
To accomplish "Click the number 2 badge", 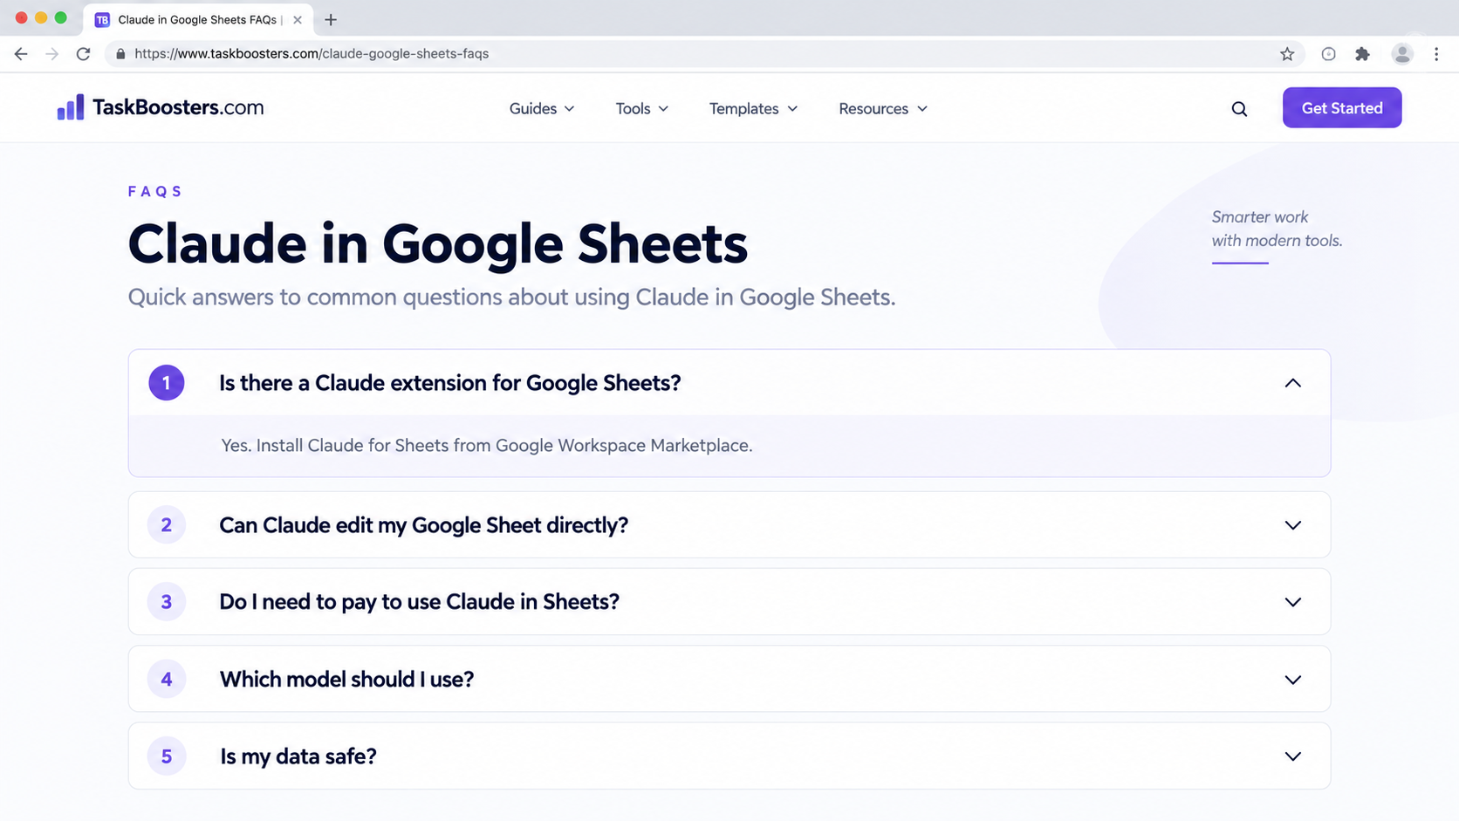I will click(167, 525).
